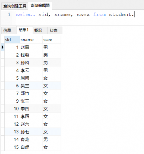
Task: Click the name cell 孙七
Action: point(31,132)
